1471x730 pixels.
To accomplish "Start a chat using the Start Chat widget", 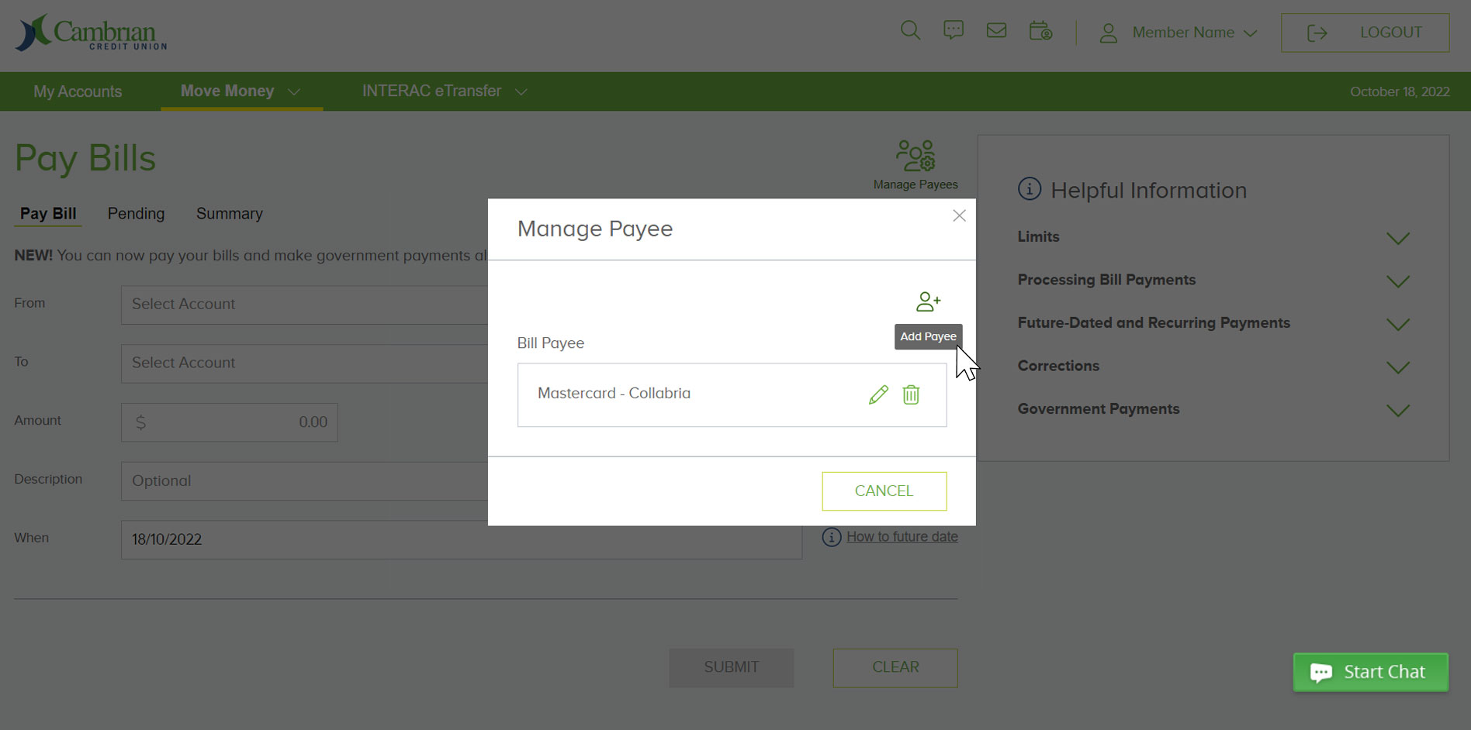I will [1370, 671].
